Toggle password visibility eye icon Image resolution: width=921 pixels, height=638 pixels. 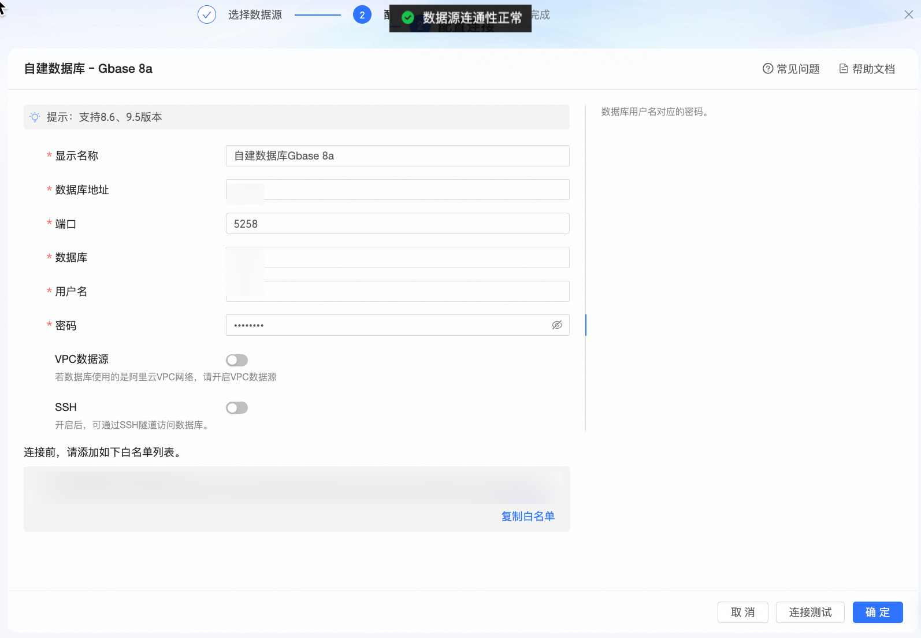pyautogui.click(x=557, y=325)
